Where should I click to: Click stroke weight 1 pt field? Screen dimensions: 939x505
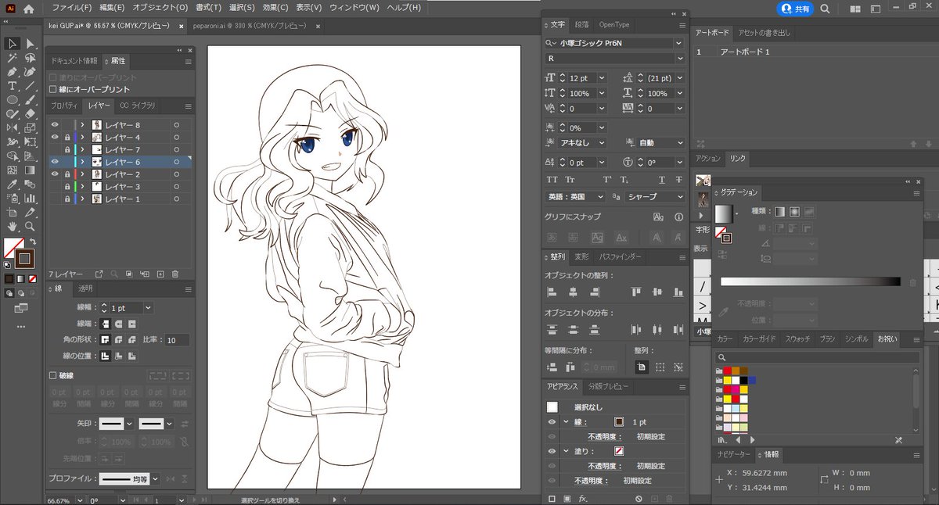point(124,308)
